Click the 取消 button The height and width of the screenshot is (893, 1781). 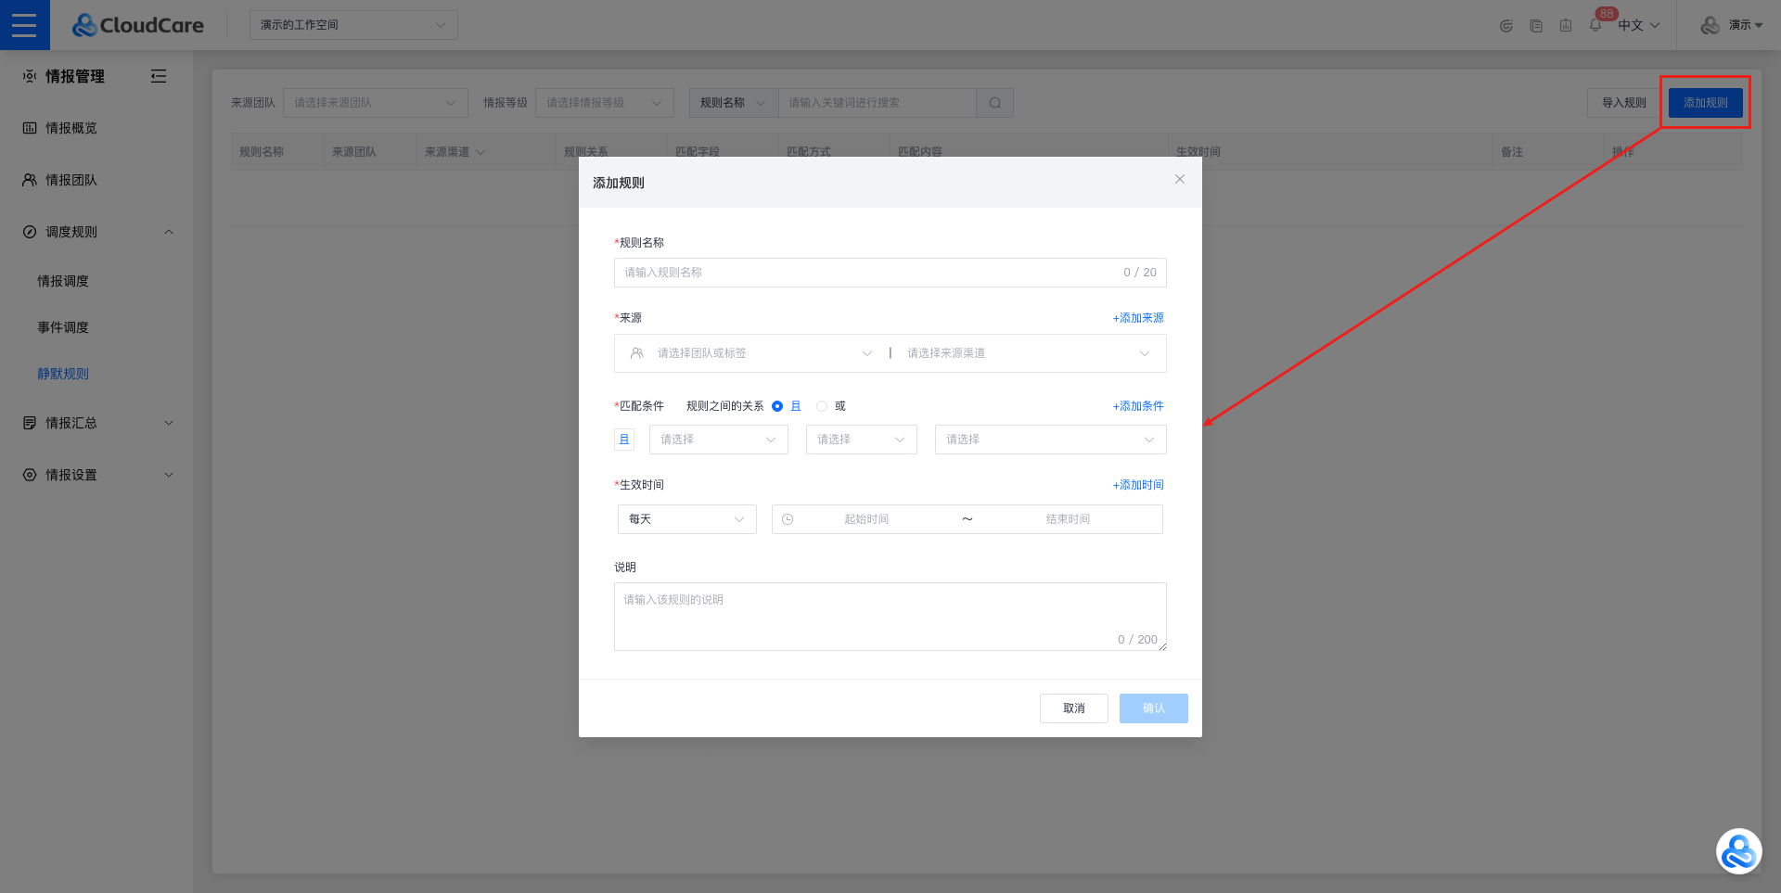click(x=1073, y=708)
